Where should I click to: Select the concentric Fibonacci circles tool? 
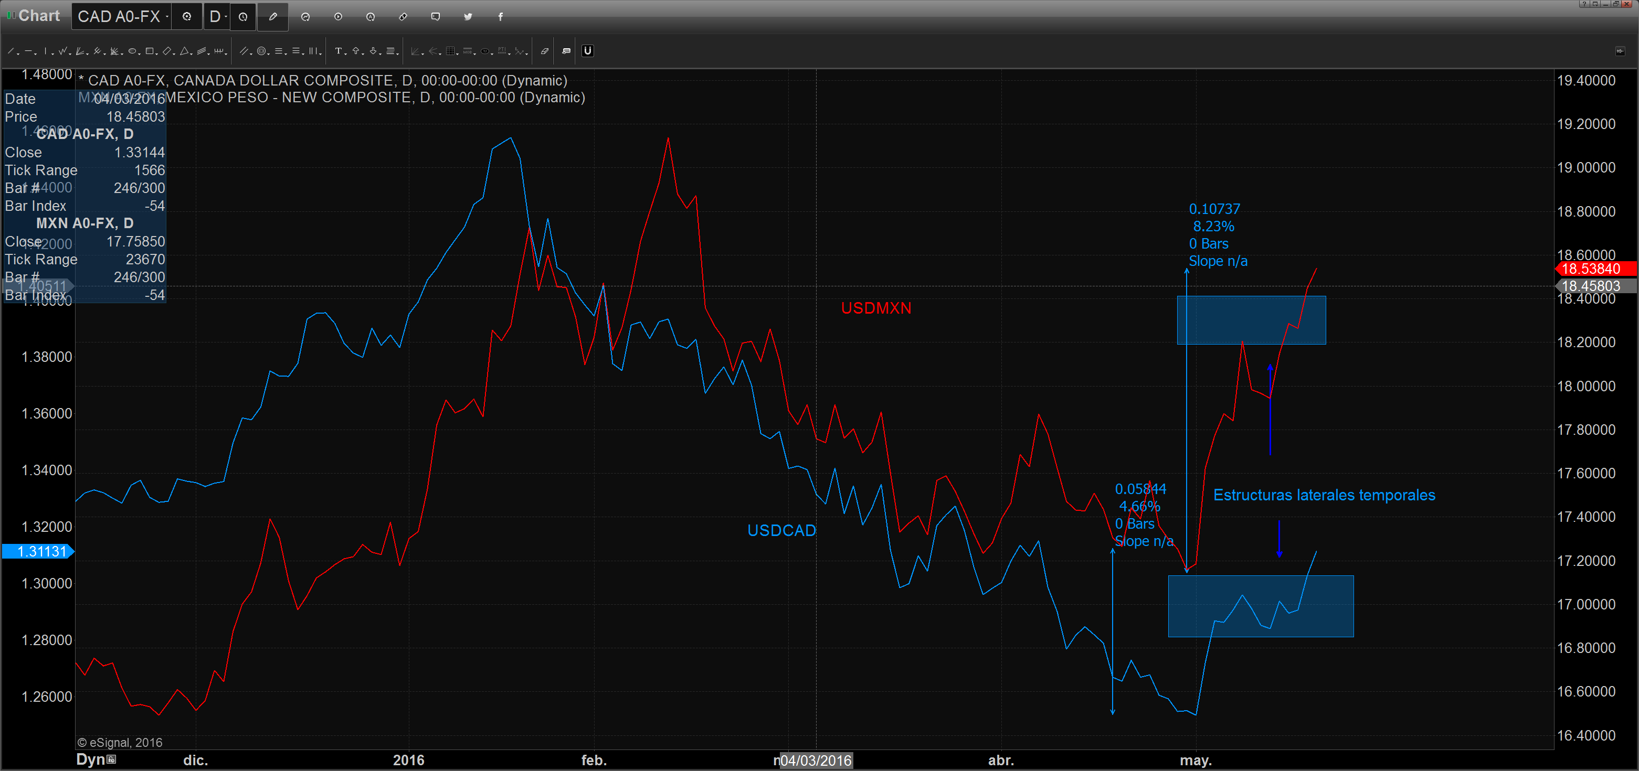pos(261,51)
